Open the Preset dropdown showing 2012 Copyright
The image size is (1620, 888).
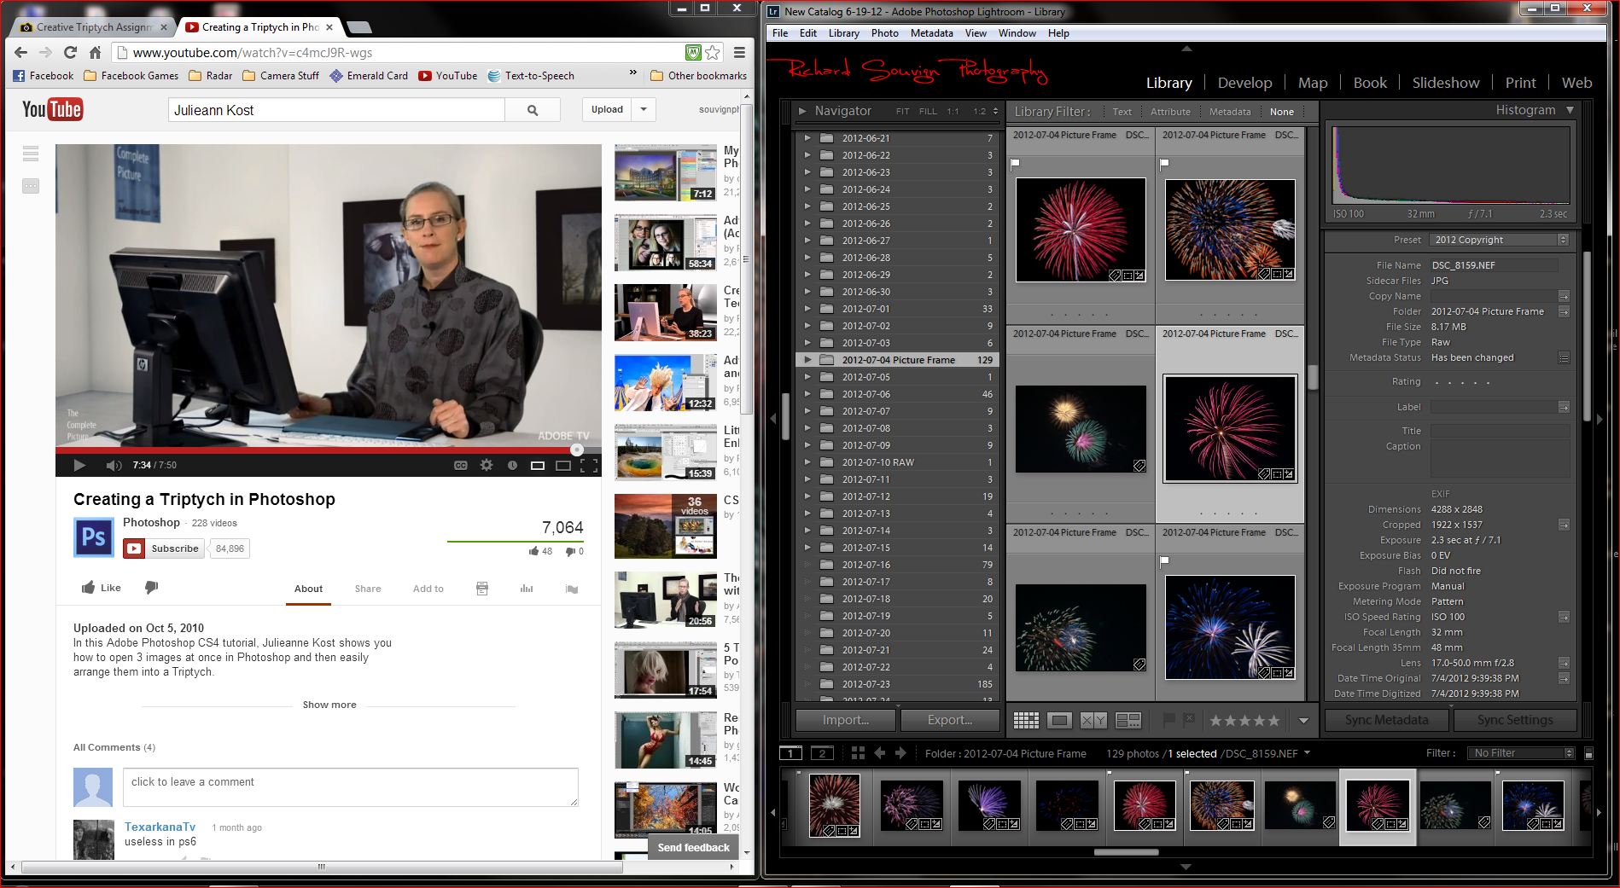tap(1500, 240)
